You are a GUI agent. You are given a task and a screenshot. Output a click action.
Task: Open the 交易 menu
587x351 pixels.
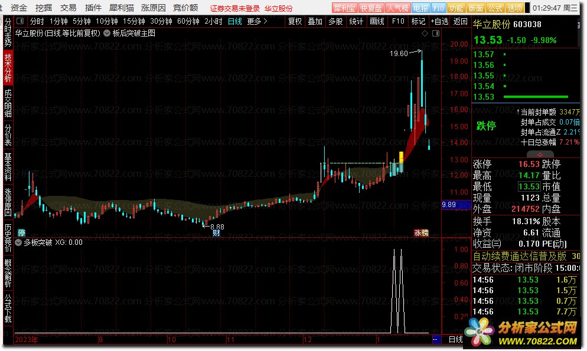[x=69, y=8]
